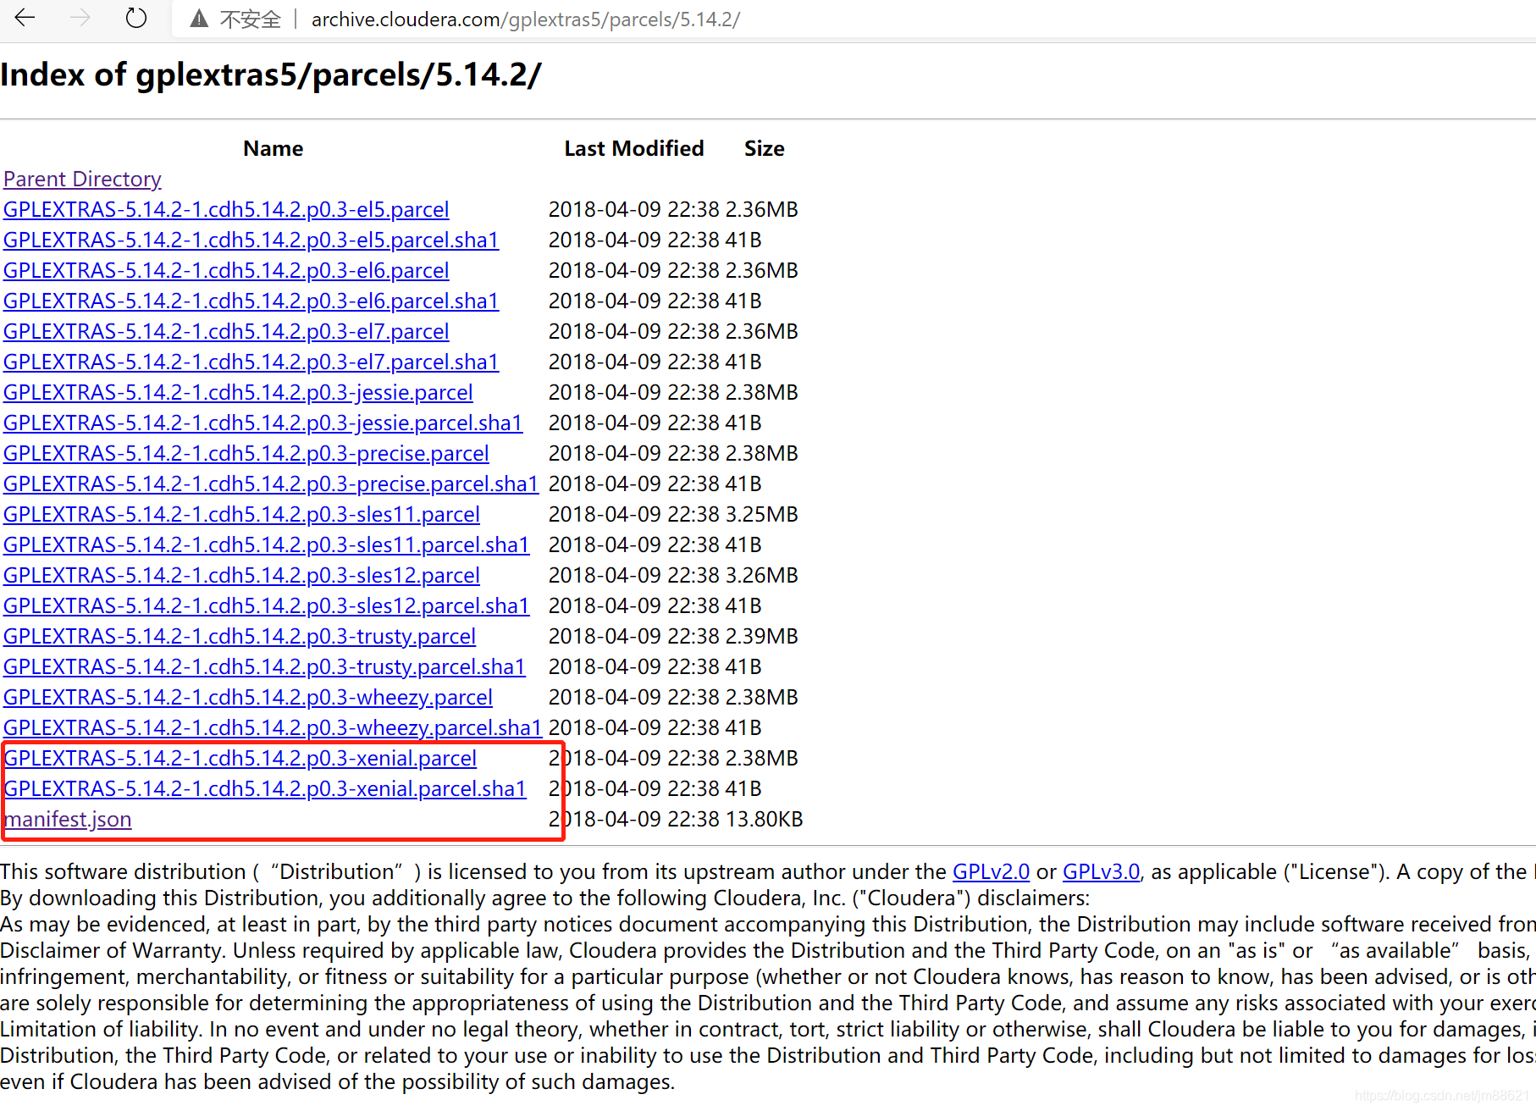Viewport: 1536px width, 1111px height.
Task: Open the xenial.parcel.sha1 link
Action: coord(265,789)
